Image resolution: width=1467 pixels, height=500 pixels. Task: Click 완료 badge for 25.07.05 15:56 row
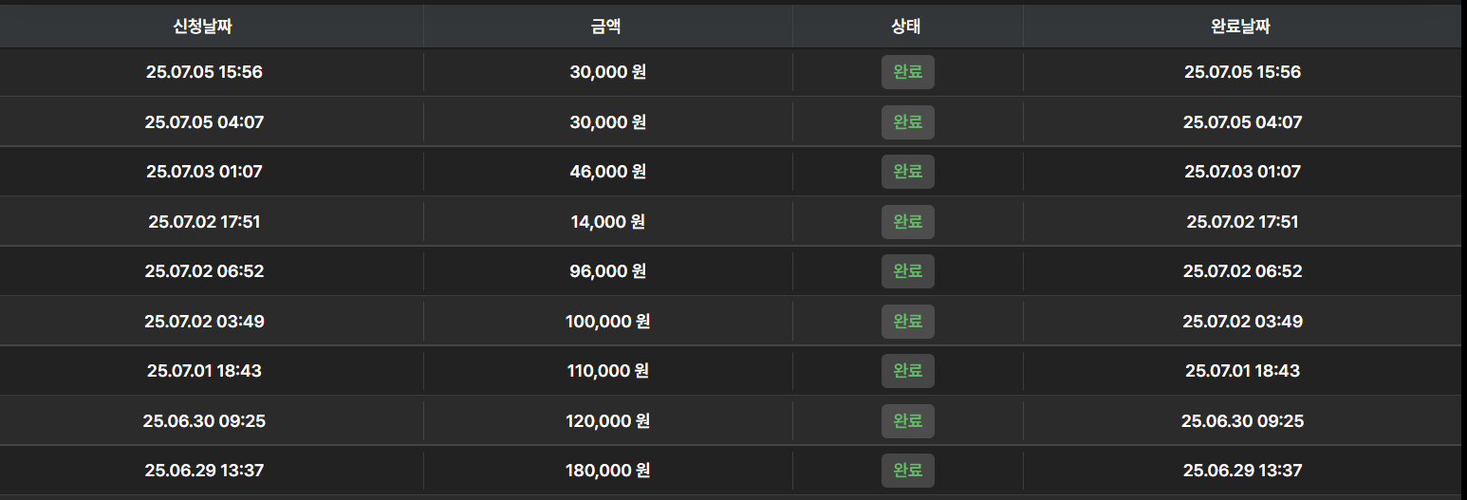tap(908, 72)
